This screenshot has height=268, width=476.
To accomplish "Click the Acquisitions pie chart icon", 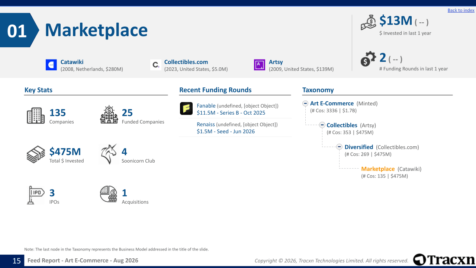I will 109,194.
